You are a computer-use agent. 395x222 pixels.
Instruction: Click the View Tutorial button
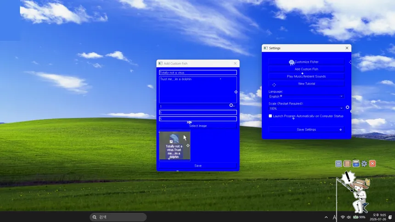tap(306, 83)
